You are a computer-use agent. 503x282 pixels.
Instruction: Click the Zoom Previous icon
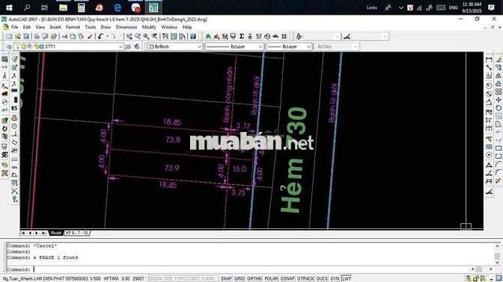(x=155, y=37)
